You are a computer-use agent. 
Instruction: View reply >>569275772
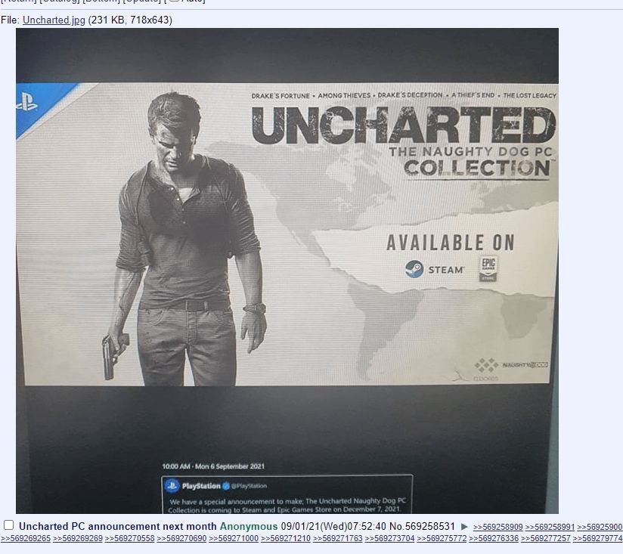pos(442,539)
